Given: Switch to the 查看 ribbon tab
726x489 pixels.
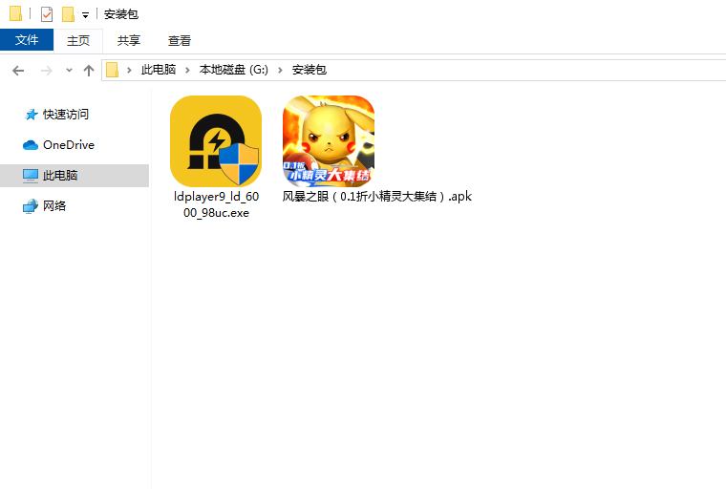Looking at the screenshot, I should 180,40.
